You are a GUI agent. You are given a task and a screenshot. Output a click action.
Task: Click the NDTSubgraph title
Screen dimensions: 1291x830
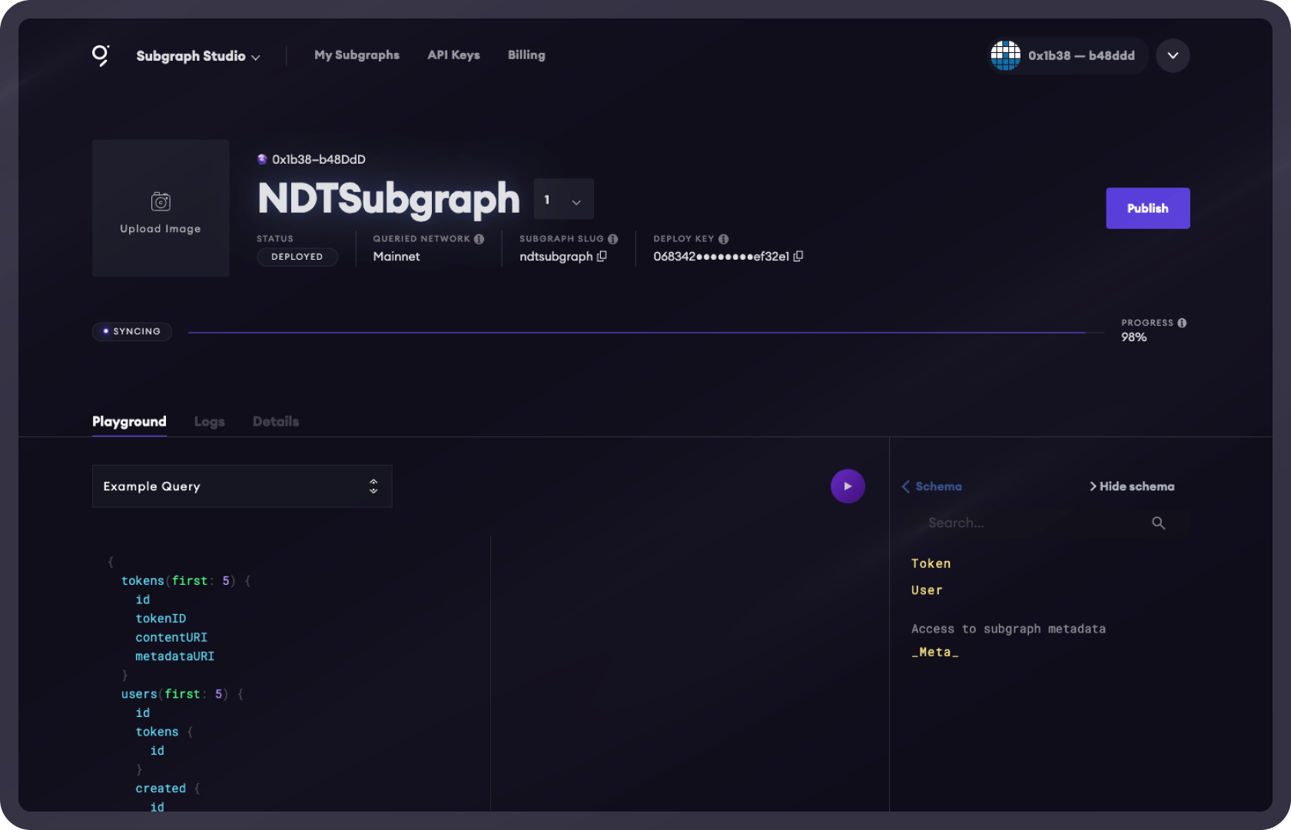389,199
